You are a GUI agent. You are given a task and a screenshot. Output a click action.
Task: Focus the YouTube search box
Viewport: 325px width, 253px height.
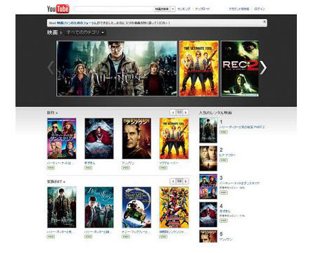click(114, 9)
